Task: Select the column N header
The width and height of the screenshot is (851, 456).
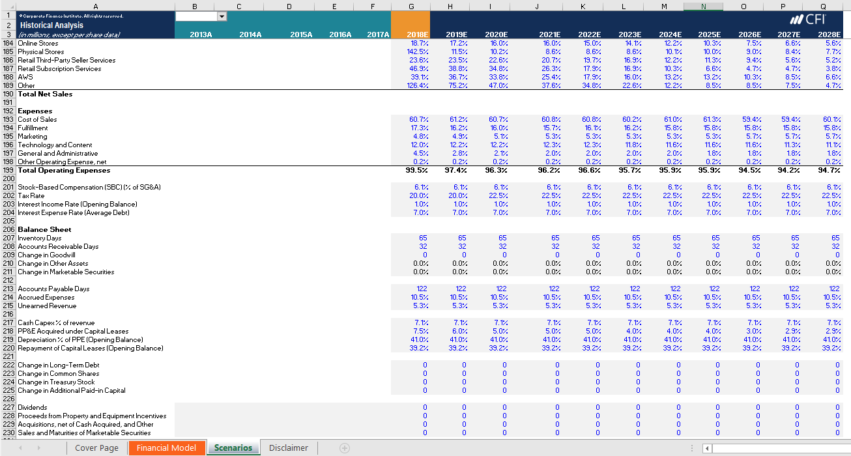Action: 702,6
